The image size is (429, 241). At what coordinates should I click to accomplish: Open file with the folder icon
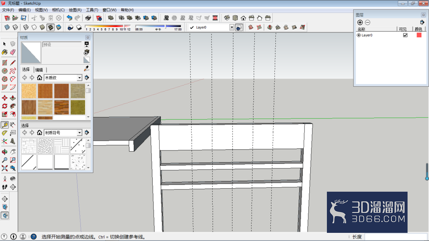(15, 18)
